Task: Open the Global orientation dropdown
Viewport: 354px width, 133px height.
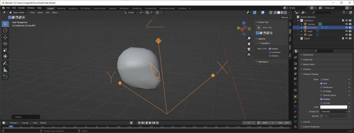Action: (131, 13)
